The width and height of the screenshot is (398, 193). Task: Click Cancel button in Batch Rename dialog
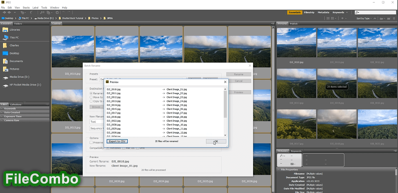coord(239,81)
